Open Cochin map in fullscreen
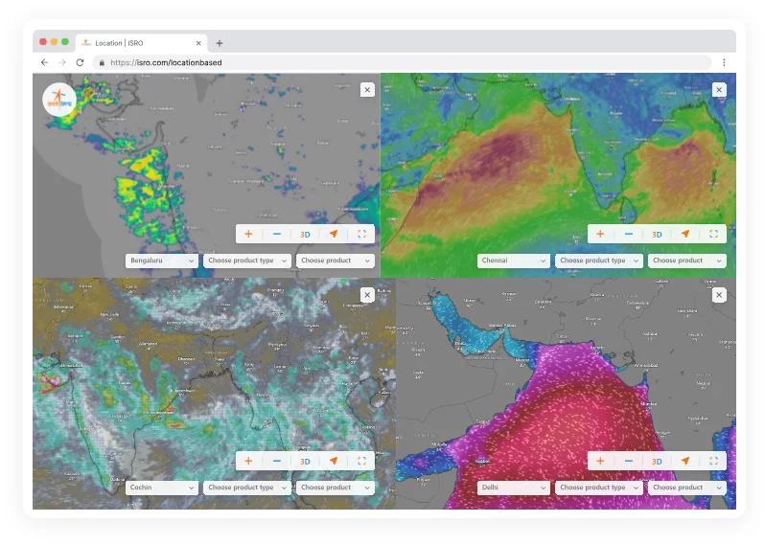Image resolution: width=765 pixels, height=545 pixels. coord(361,461)
